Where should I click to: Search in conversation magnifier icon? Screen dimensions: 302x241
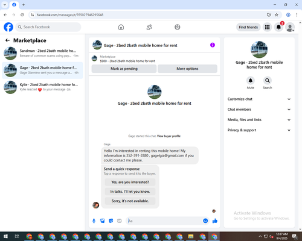click(268, 81)
